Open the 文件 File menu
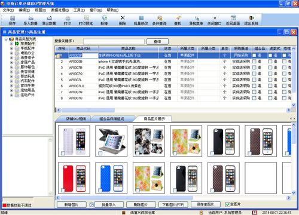The image size is (299, 215). click(8, 10)
